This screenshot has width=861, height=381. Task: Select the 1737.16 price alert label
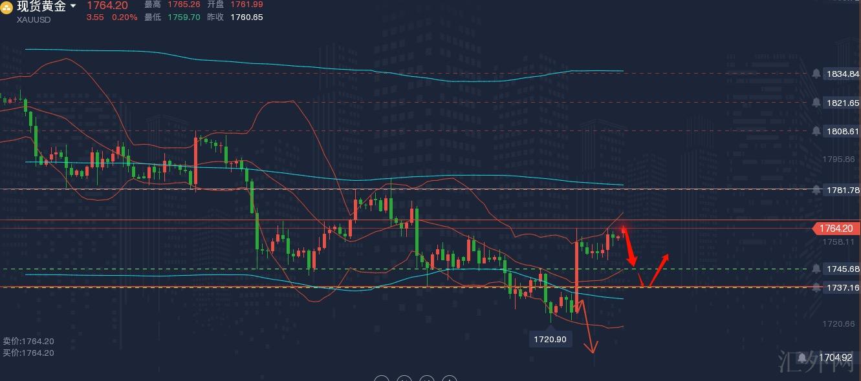(x=842, y=287)
